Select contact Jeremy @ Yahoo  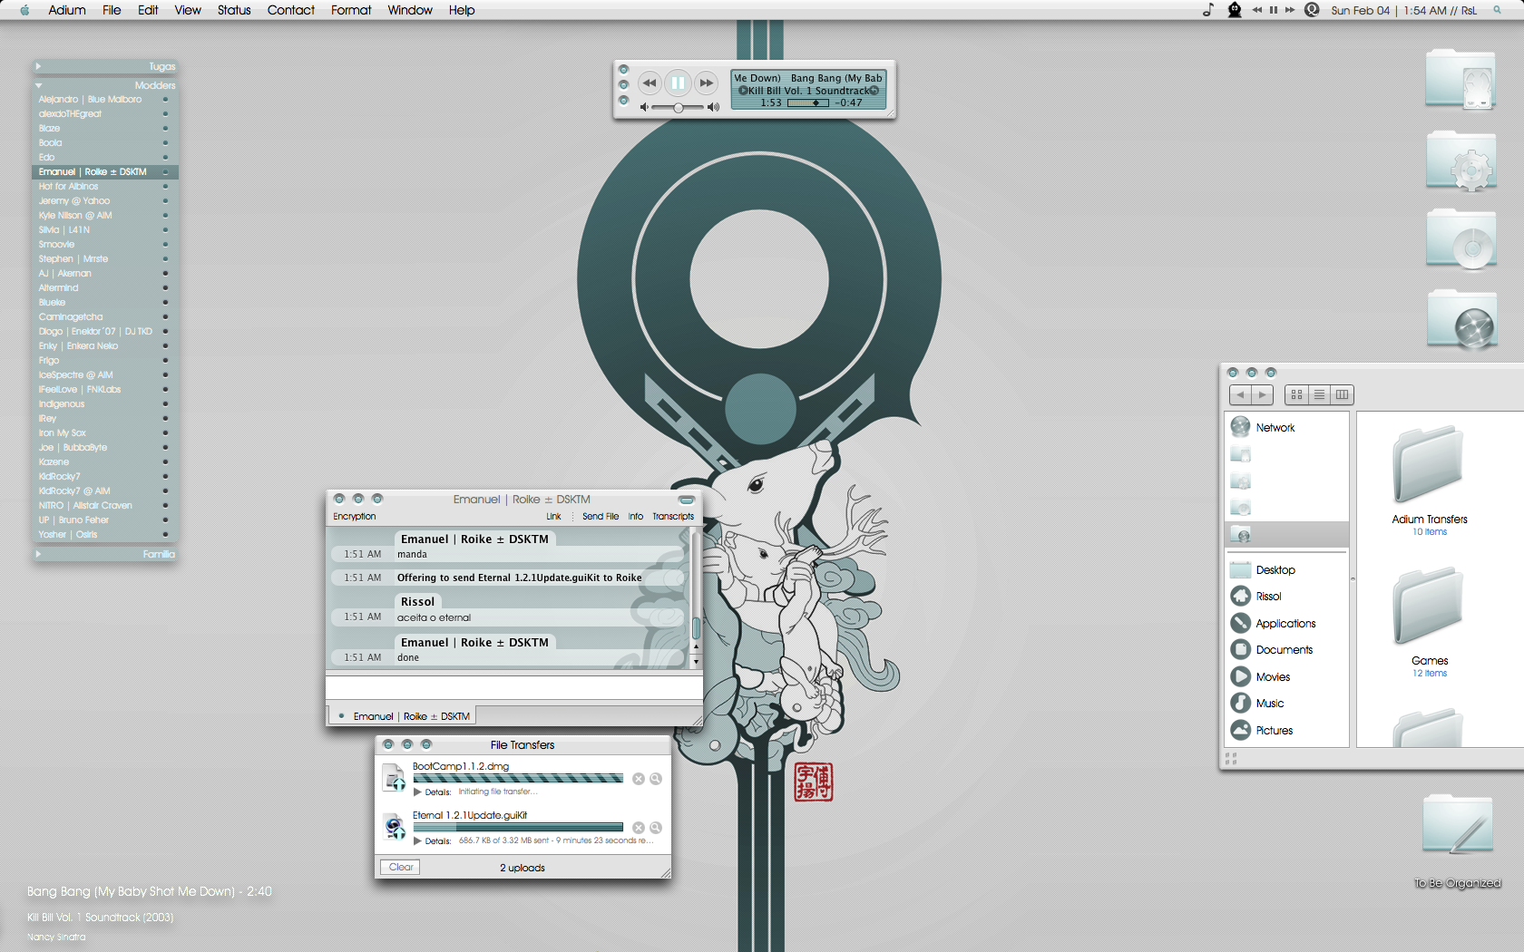coord(104,200)
